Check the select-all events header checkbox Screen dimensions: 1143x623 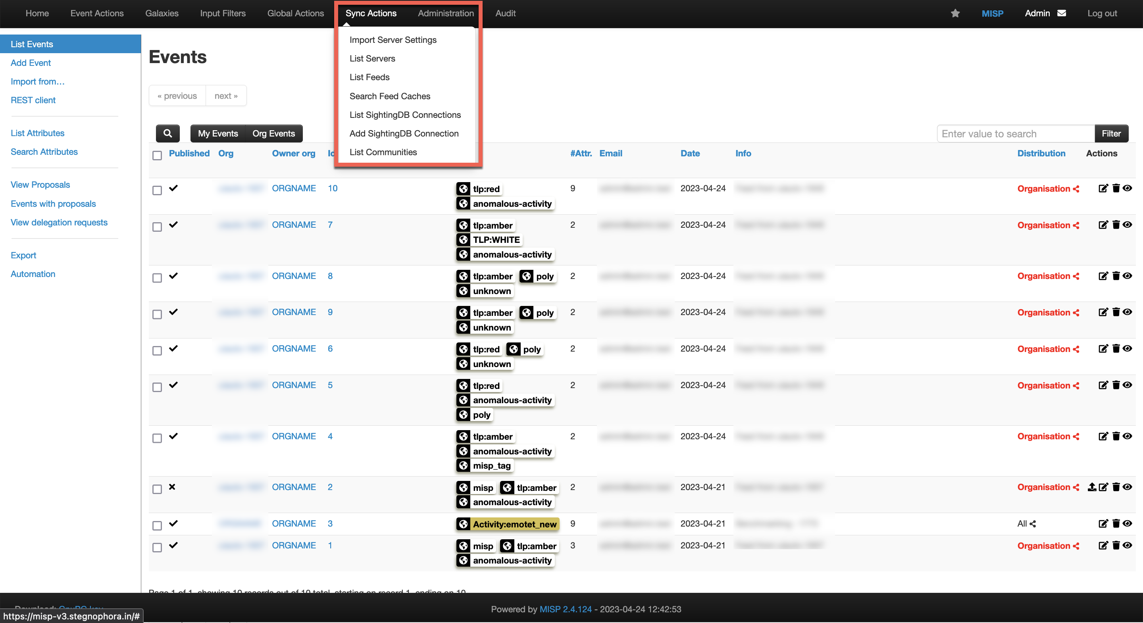point(157,155)
